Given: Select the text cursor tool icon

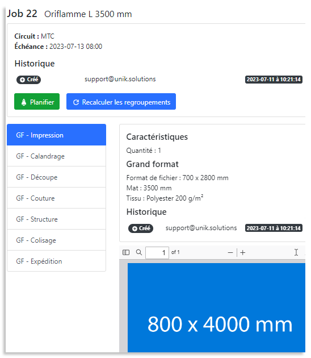Looking at the screenshot, I should pyautogui.click(x=296, y=252).
